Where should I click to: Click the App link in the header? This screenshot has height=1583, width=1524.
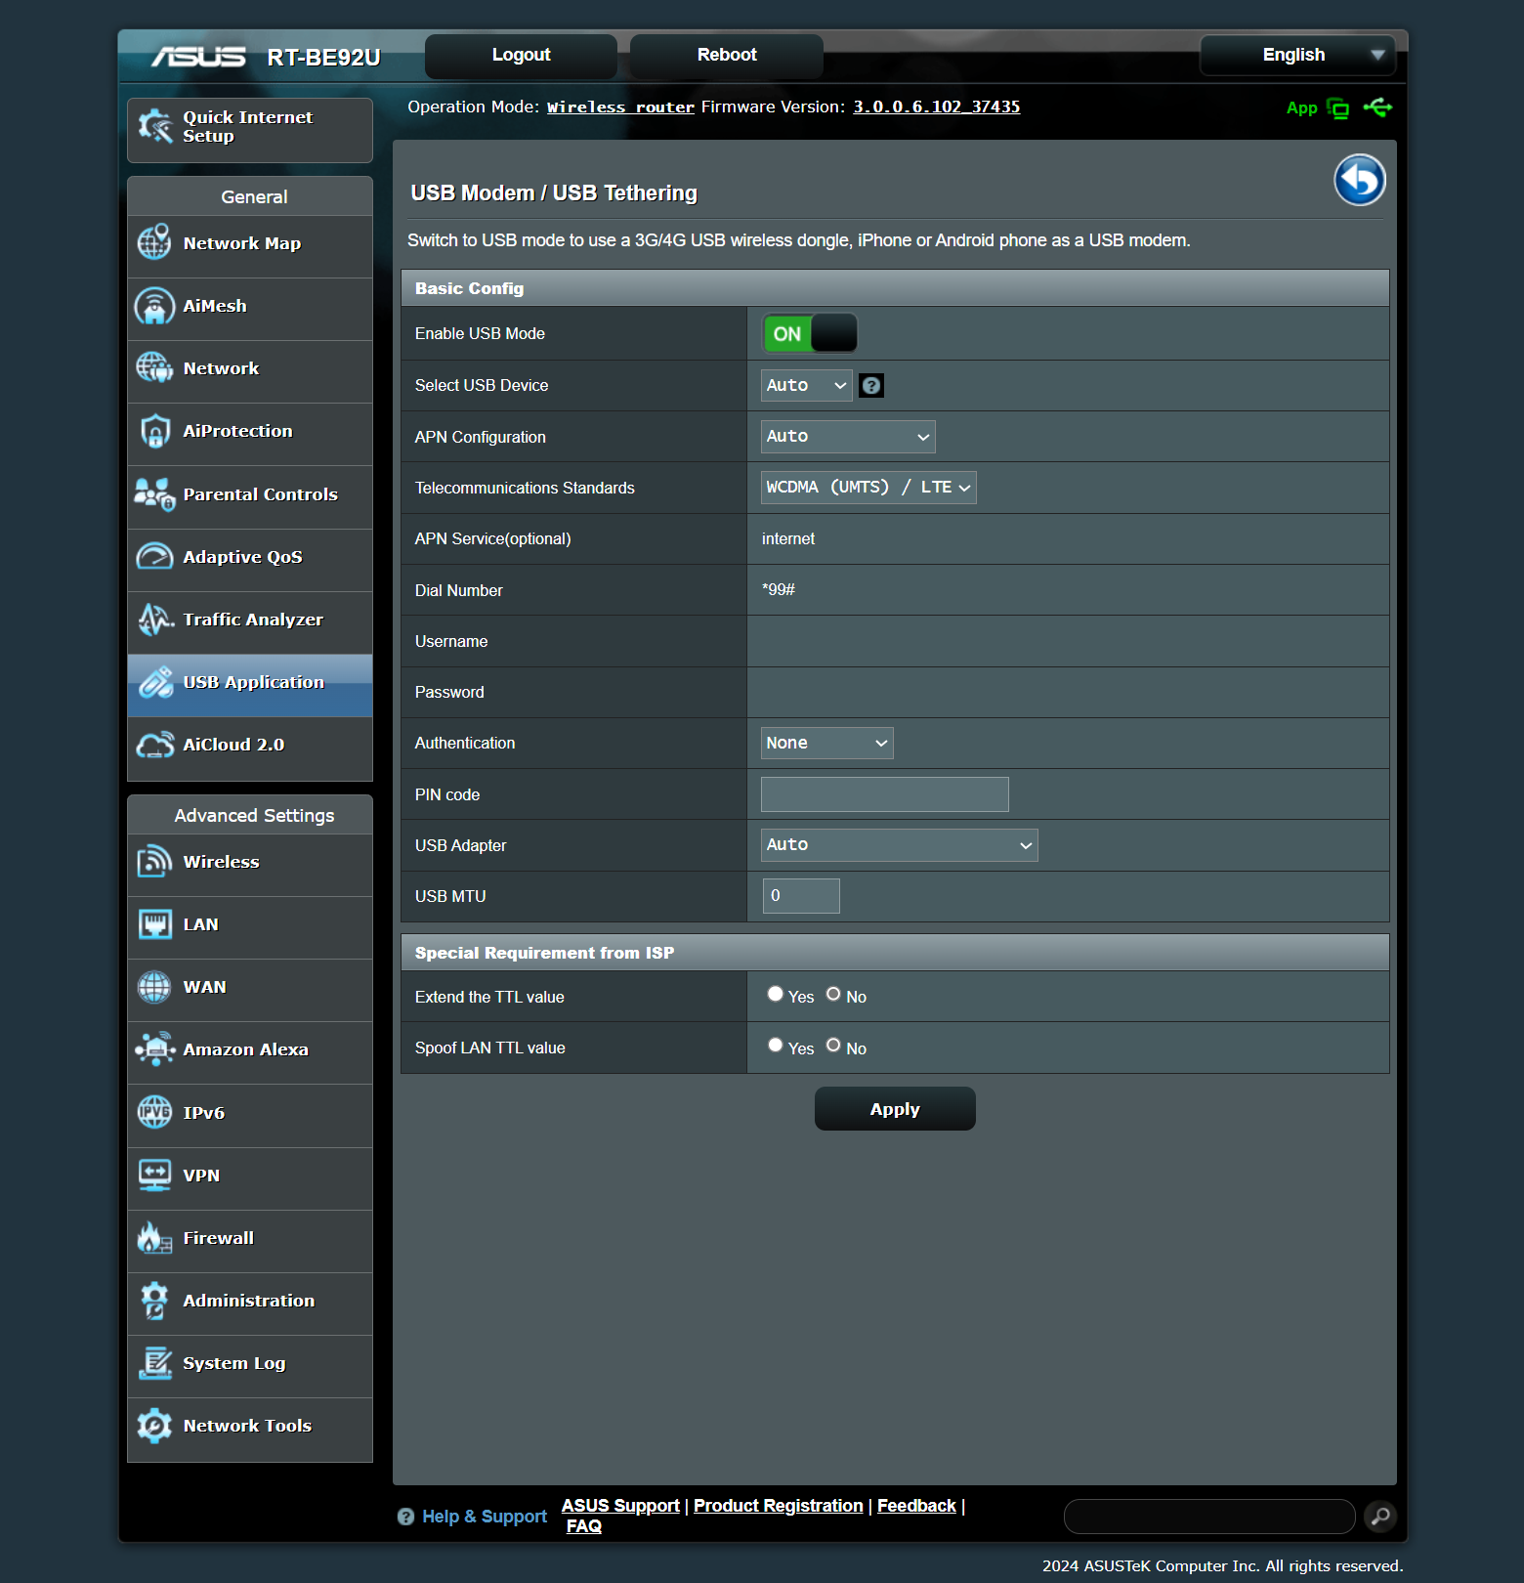click(x=1302, y=108)
